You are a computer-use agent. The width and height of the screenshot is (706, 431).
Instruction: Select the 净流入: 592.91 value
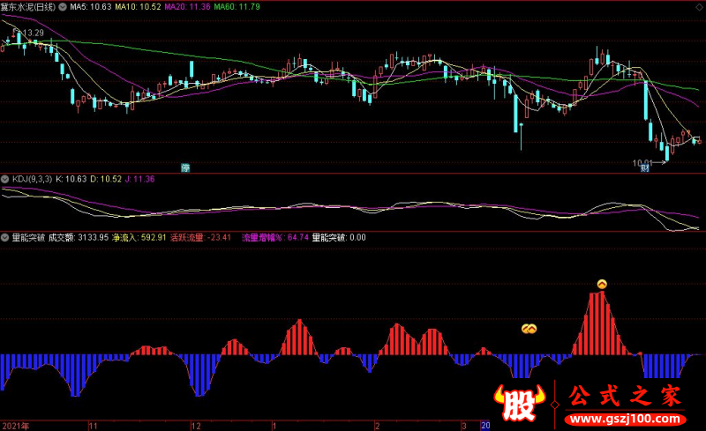click(x=139, y=238)
